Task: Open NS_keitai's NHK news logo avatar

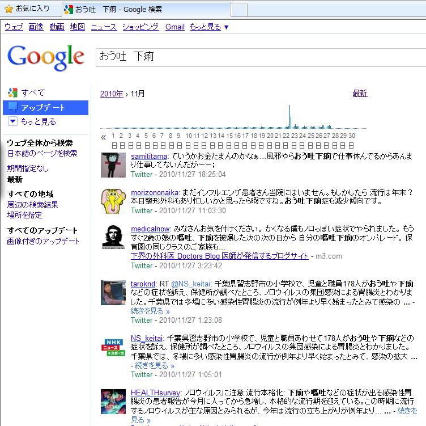Action: coord(113,347)
